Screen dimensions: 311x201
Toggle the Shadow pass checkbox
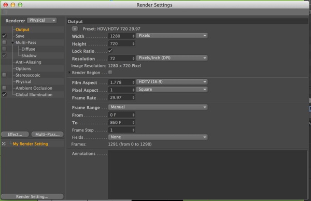click(x=4, y=55)
